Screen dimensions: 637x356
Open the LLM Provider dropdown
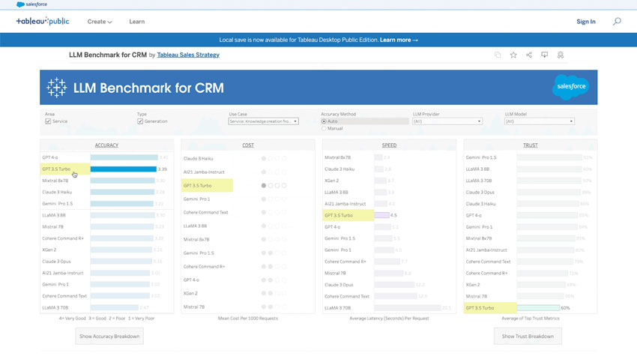(447, 121)
